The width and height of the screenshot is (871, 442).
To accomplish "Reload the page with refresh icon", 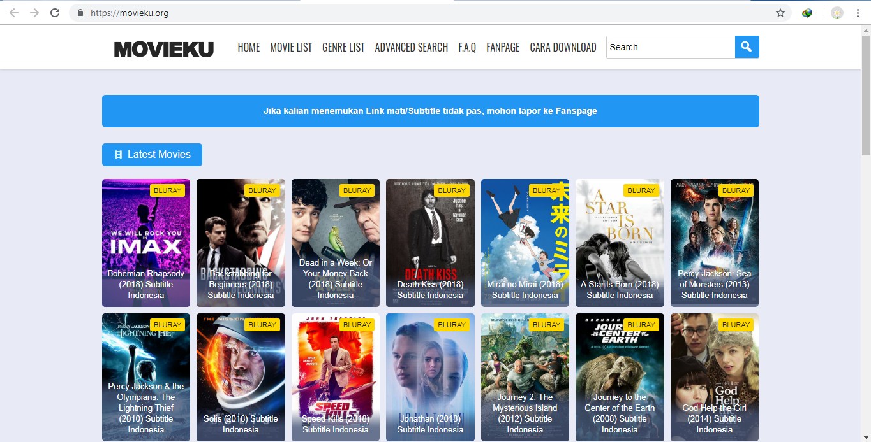I will [55, 13].
